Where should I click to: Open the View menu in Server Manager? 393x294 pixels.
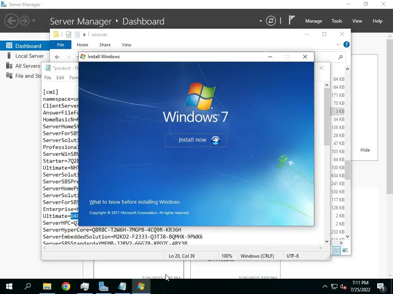click(x=357, y=21)
